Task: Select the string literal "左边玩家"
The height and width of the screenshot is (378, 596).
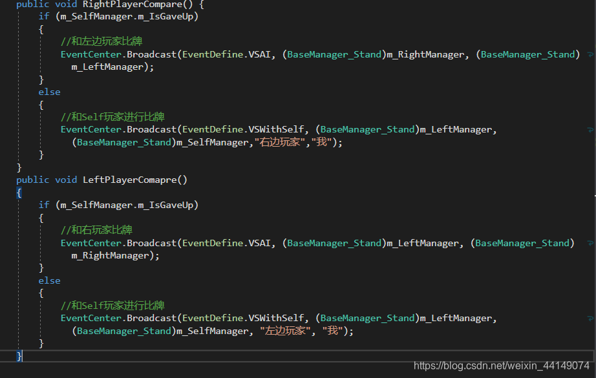Action: point(286,331)
